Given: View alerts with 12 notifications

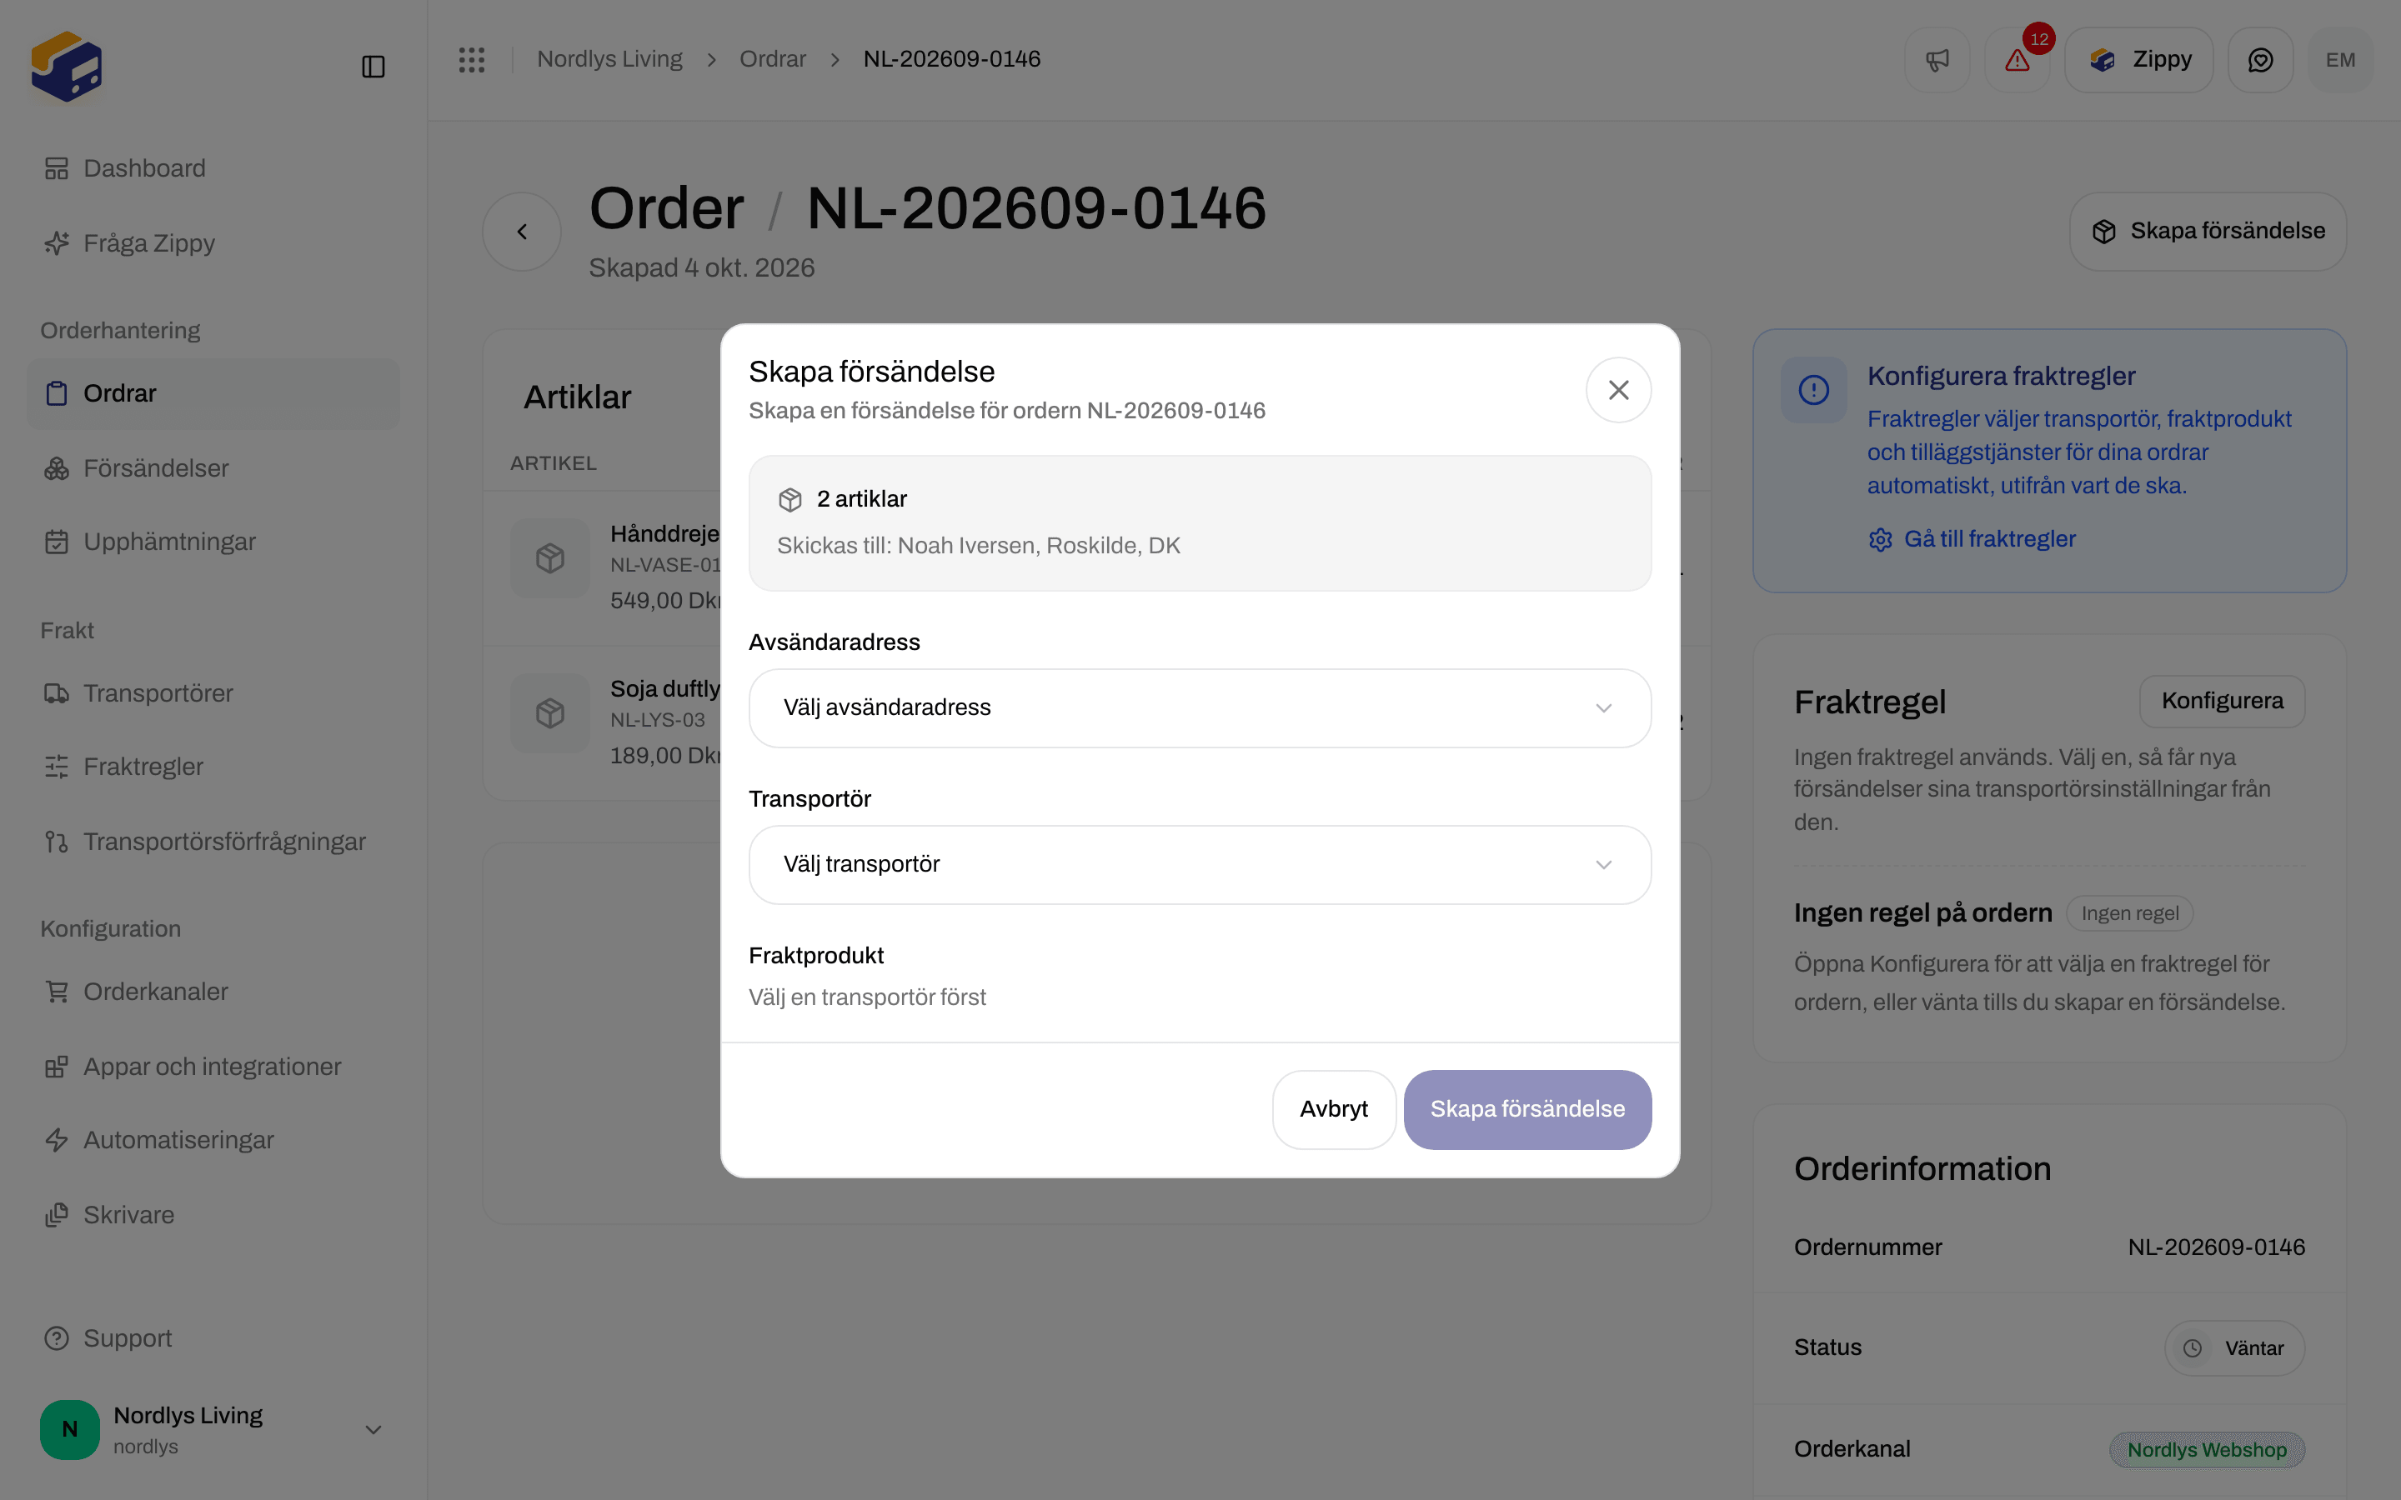Looking at the screenshot, I should 2017,59.
